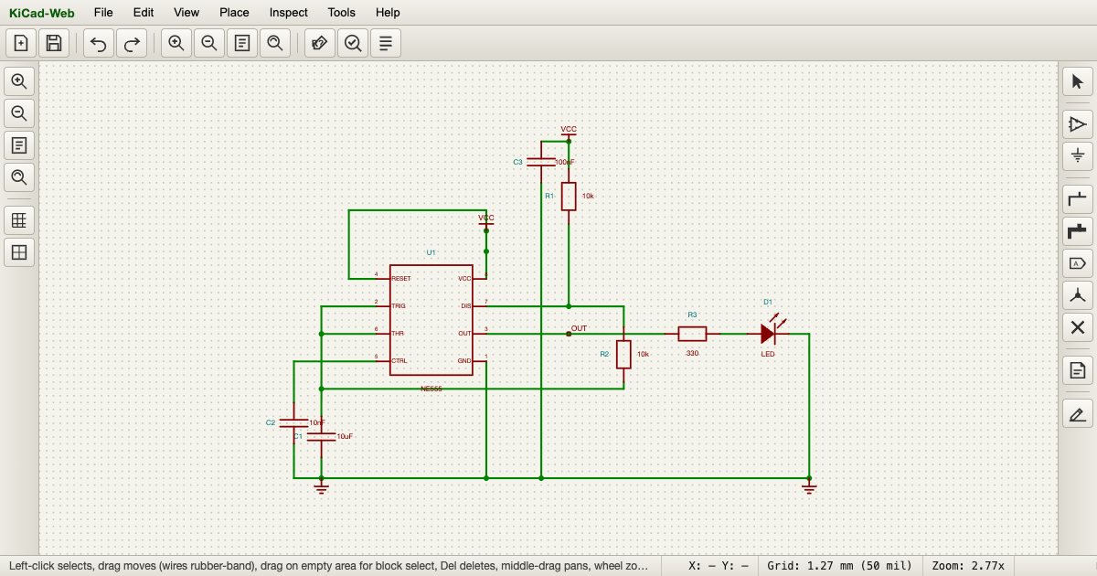The width and height of the screenshot is (1097, 576).
Task: Select the net label tool
Action: (1078, 263)
